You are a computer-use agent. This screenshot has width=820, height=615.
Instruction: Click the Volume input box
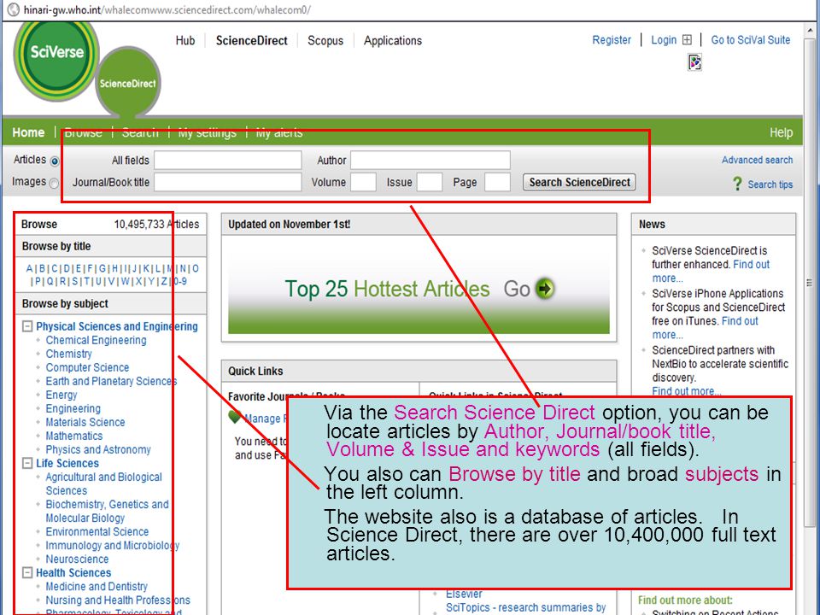pyautogui.click(x=364, y=182)
